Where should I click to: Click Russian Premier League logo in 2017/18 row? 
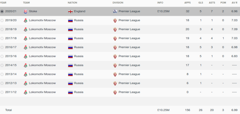(x=115, y=39)
